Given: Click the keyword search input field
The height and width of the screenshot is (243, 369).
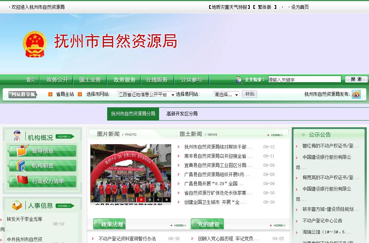Looking at the screenshot, I should (x=304, y=79).
